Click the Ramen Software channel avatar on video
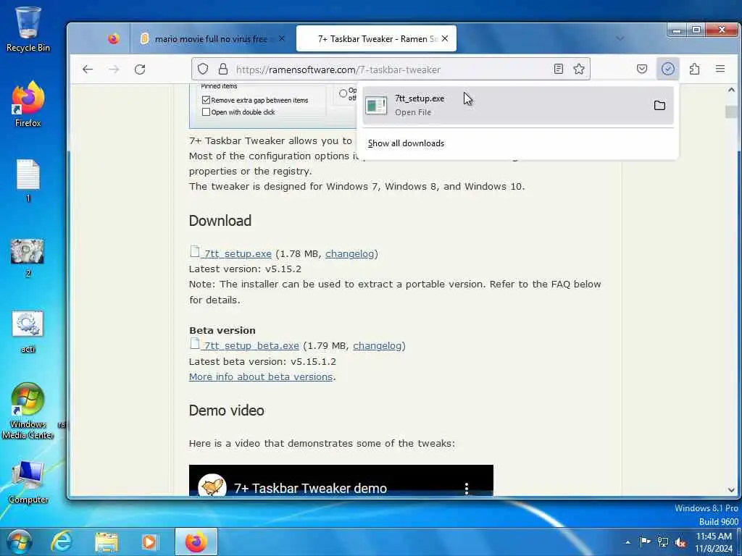 pos(212,486)
